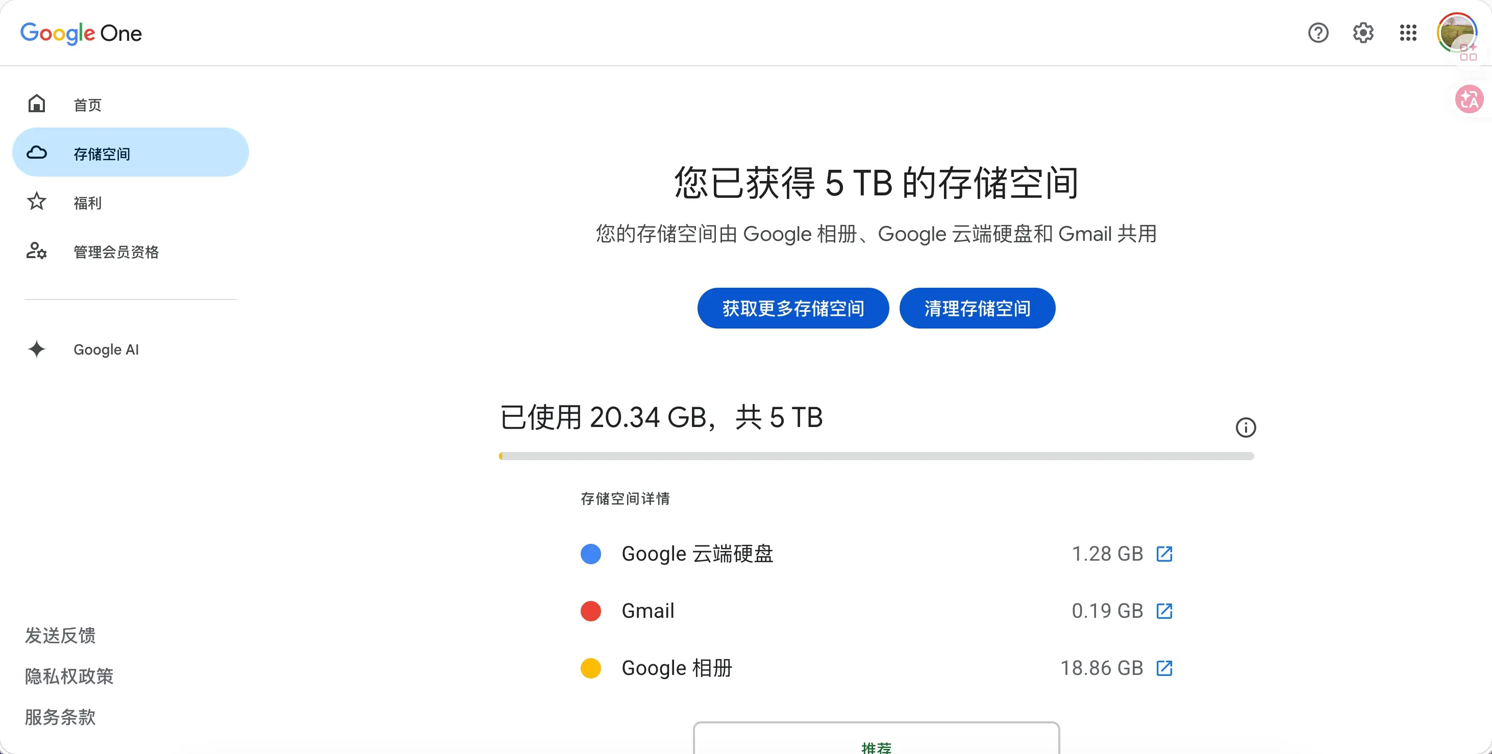Image resolution: width=1492 pixels, height=754 pixels.
Task: Click the 推荐 card at the bottom
Action: [876, 738]
